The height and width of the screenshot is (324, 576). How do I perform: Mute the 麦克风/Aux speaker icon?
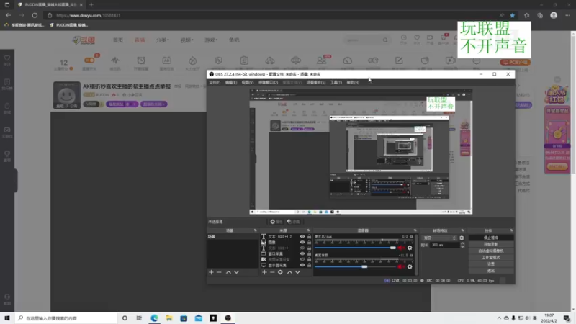(x=401, y=248)
